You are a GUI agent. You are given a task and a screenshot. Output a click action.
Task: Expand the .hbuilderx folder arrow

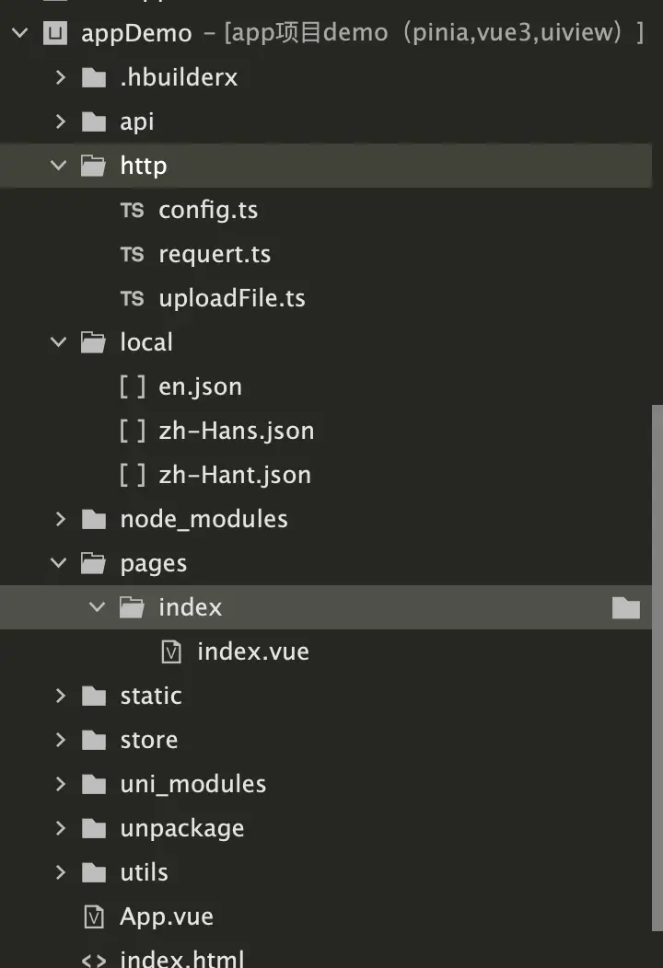60,77
